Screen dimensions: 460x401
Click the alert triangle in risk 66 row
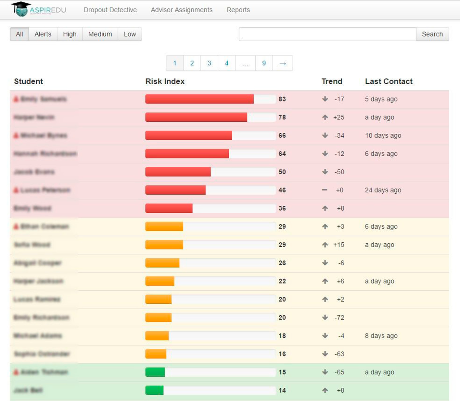(16, 135)
